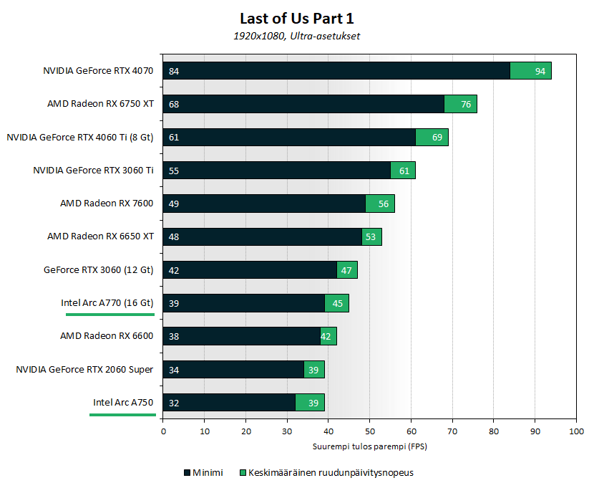
Task: Click the RX 7600 minimum value 49
Action: pyautogui.click(x=174, y=204)
